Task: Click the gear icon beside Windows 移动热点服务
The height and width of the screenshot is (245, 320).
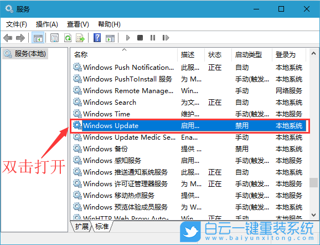Action: [78, 195]
